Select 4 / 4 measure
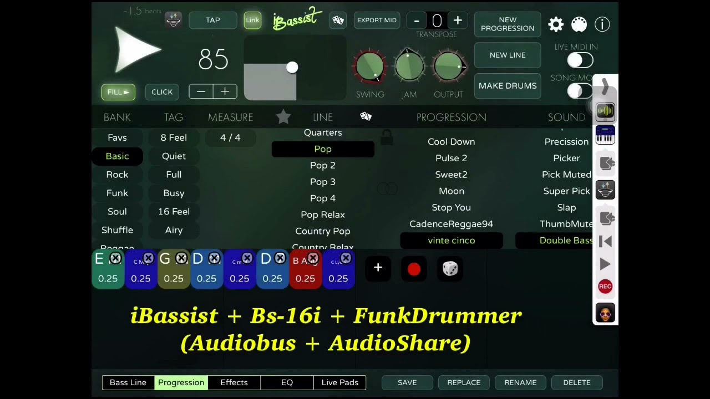This screenshot has height=399, width=710. [x=230, y=137]
